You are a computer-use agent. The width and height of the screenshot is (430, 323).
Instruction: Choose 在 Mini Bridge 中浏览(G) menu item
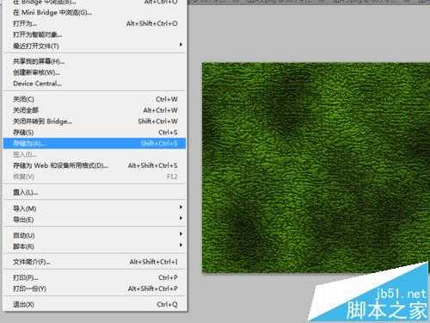pyautogui.click(x=95, y=13)
